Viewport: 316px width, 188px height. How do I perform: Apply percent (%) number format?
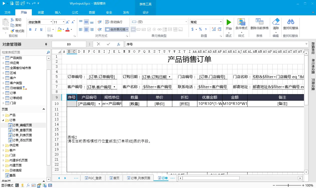(x=200, y=29)
